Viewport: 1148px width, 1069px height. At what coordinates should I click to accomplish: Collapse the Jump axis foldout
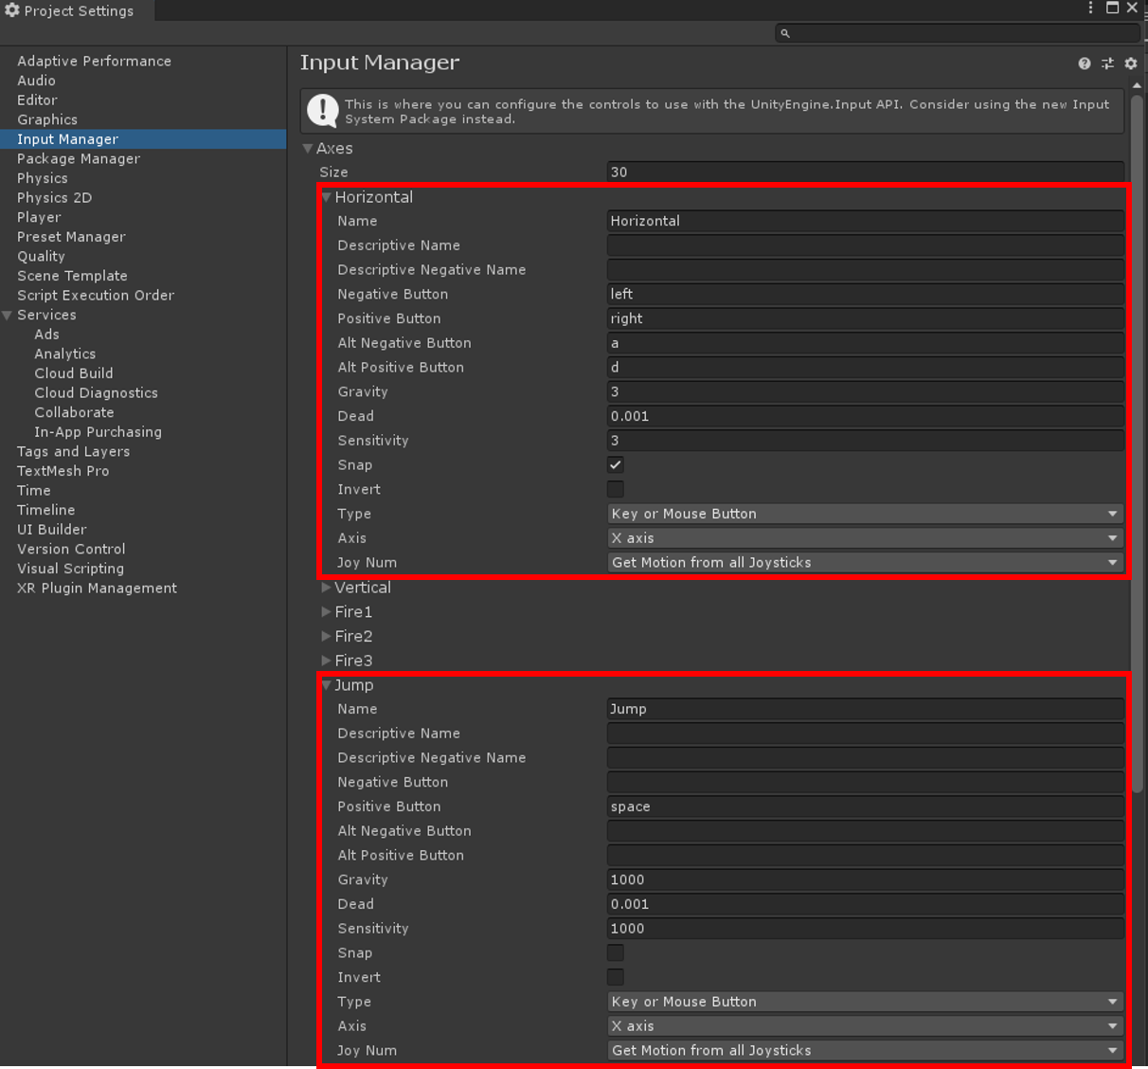click(x=326, y=685)
